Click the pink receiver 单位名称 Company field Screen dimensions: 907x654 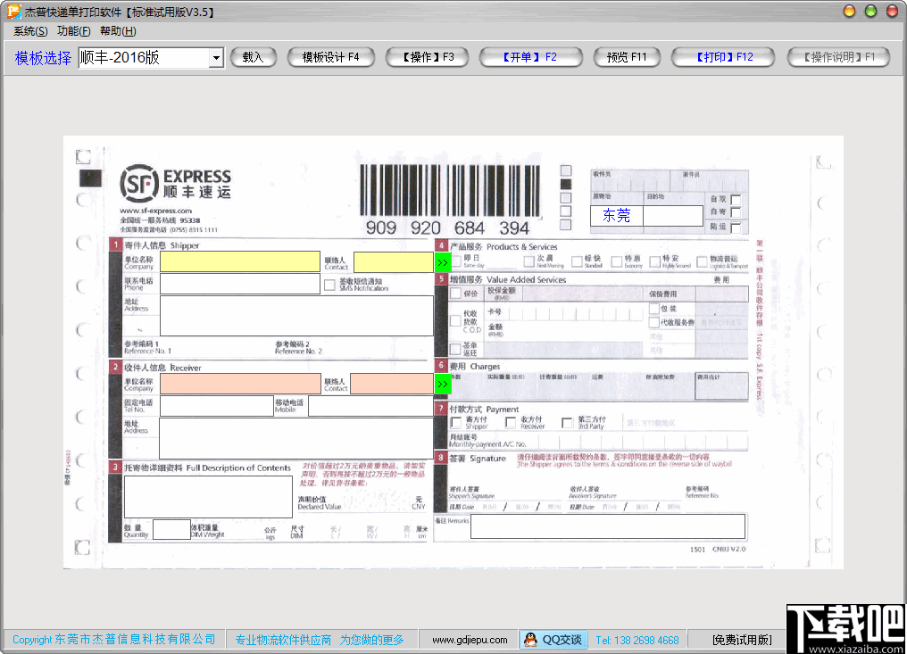(x=241, y=384)
